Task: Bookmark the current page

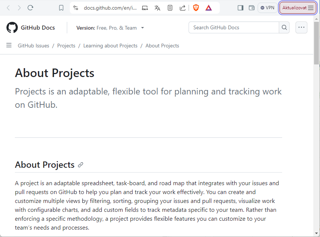Action: coord(61,7)
